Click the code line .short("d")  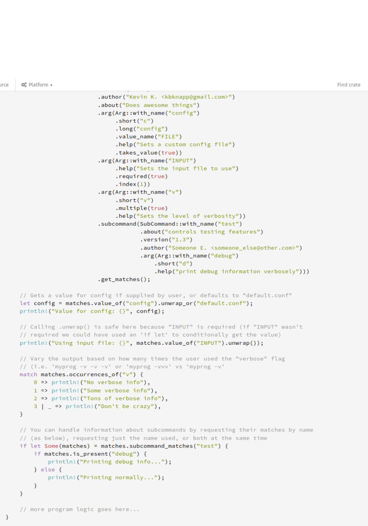(x=173, y=263)
